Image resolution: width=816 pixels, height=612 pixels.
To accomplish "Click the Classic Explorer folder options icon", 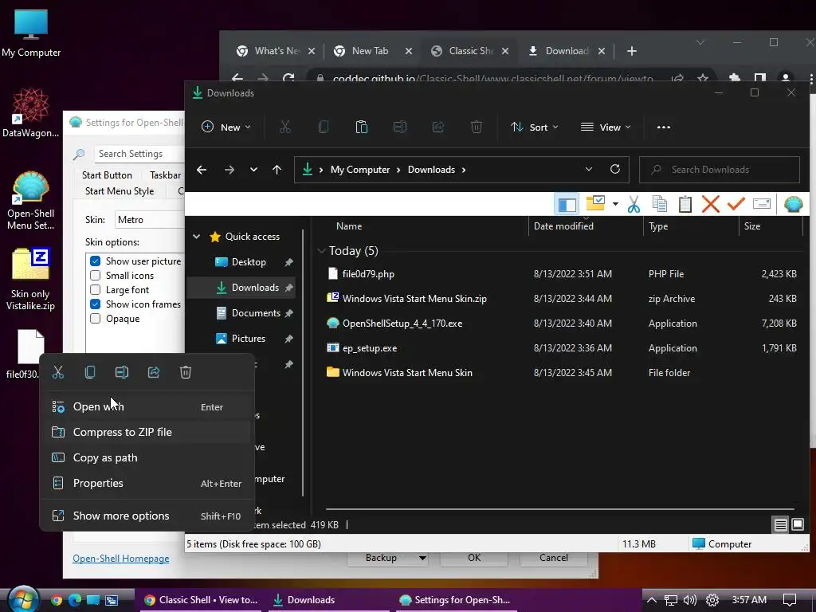I will click(595, 203).
